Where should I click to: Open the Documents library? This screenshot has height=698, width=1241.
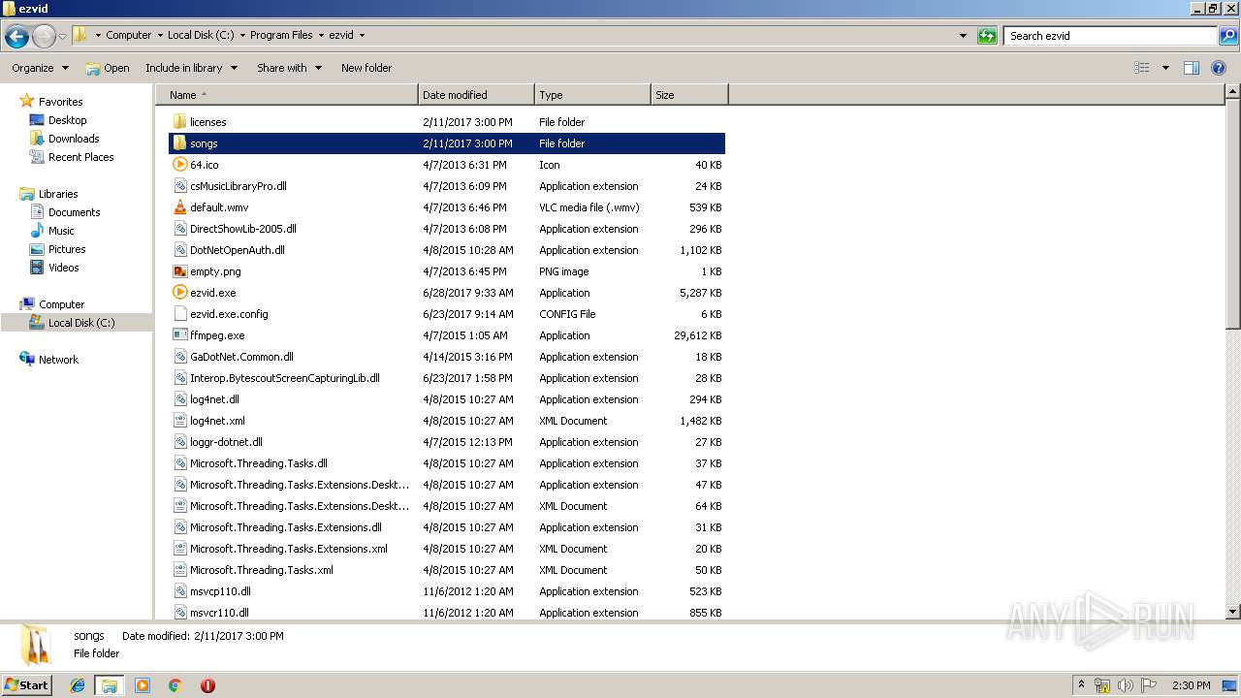(x=74, y=212)
